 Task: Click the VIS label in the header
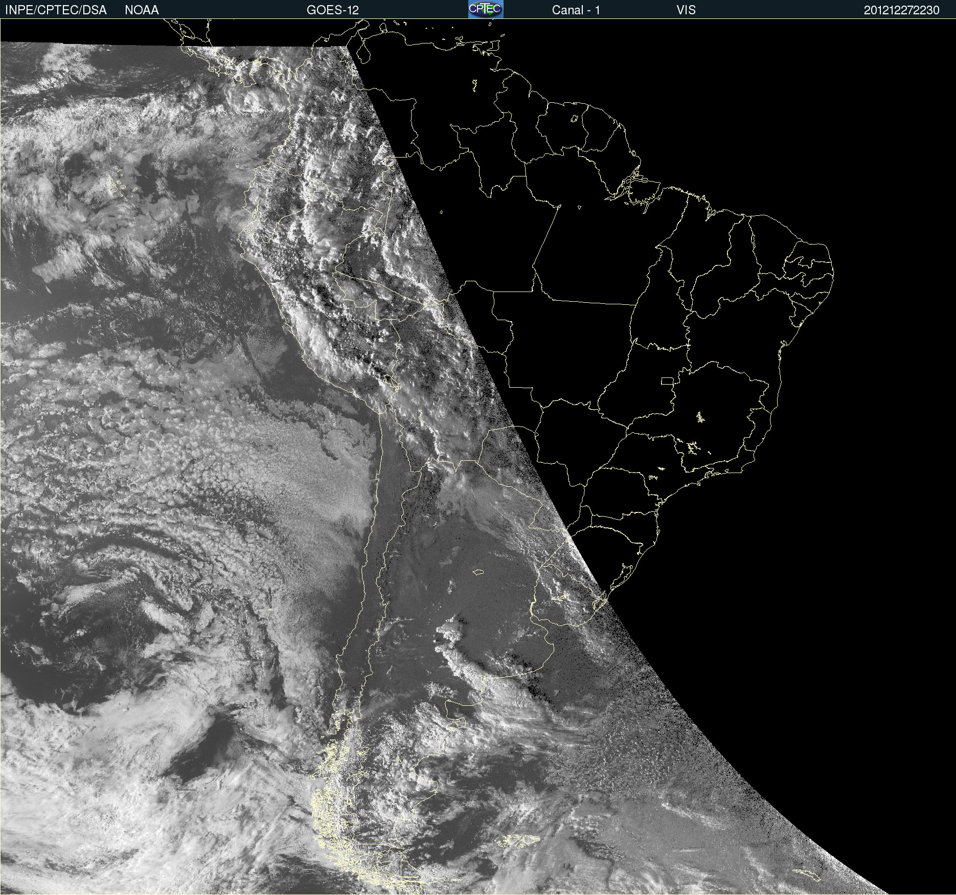686,10
